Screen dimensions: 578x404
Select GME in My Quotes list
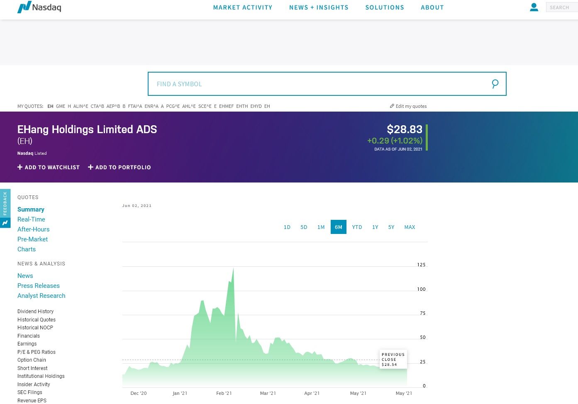(x=61, y=106)
